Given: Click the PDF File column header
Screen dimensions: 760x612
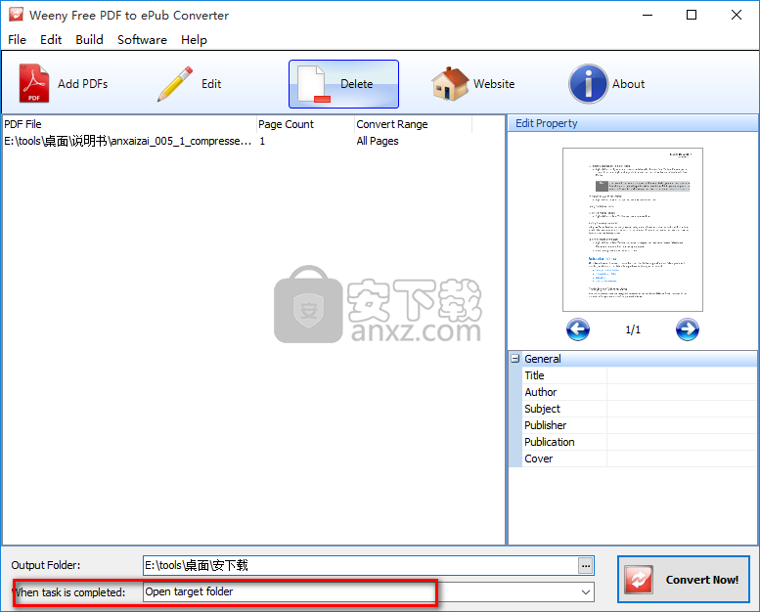Looking at the screenshot, I should click(129, 124).
